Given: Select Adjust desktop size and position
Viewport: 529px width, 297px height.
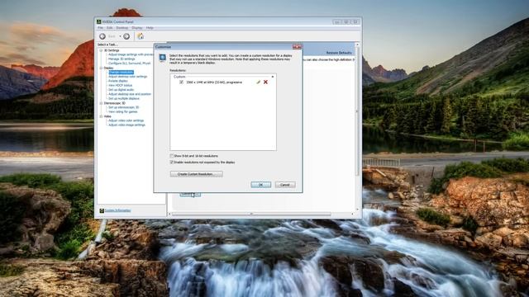Looking at the screenshot, I should coord(130,94).
